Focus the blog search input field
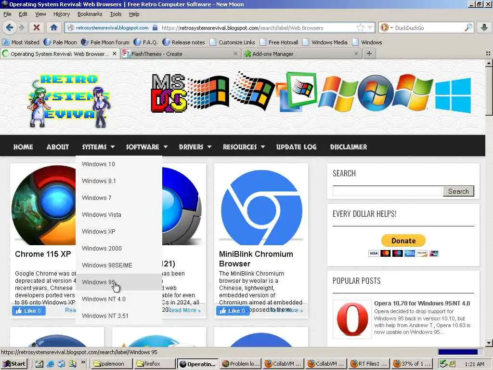This screenshot has width=493, height=370. [388, 191]
